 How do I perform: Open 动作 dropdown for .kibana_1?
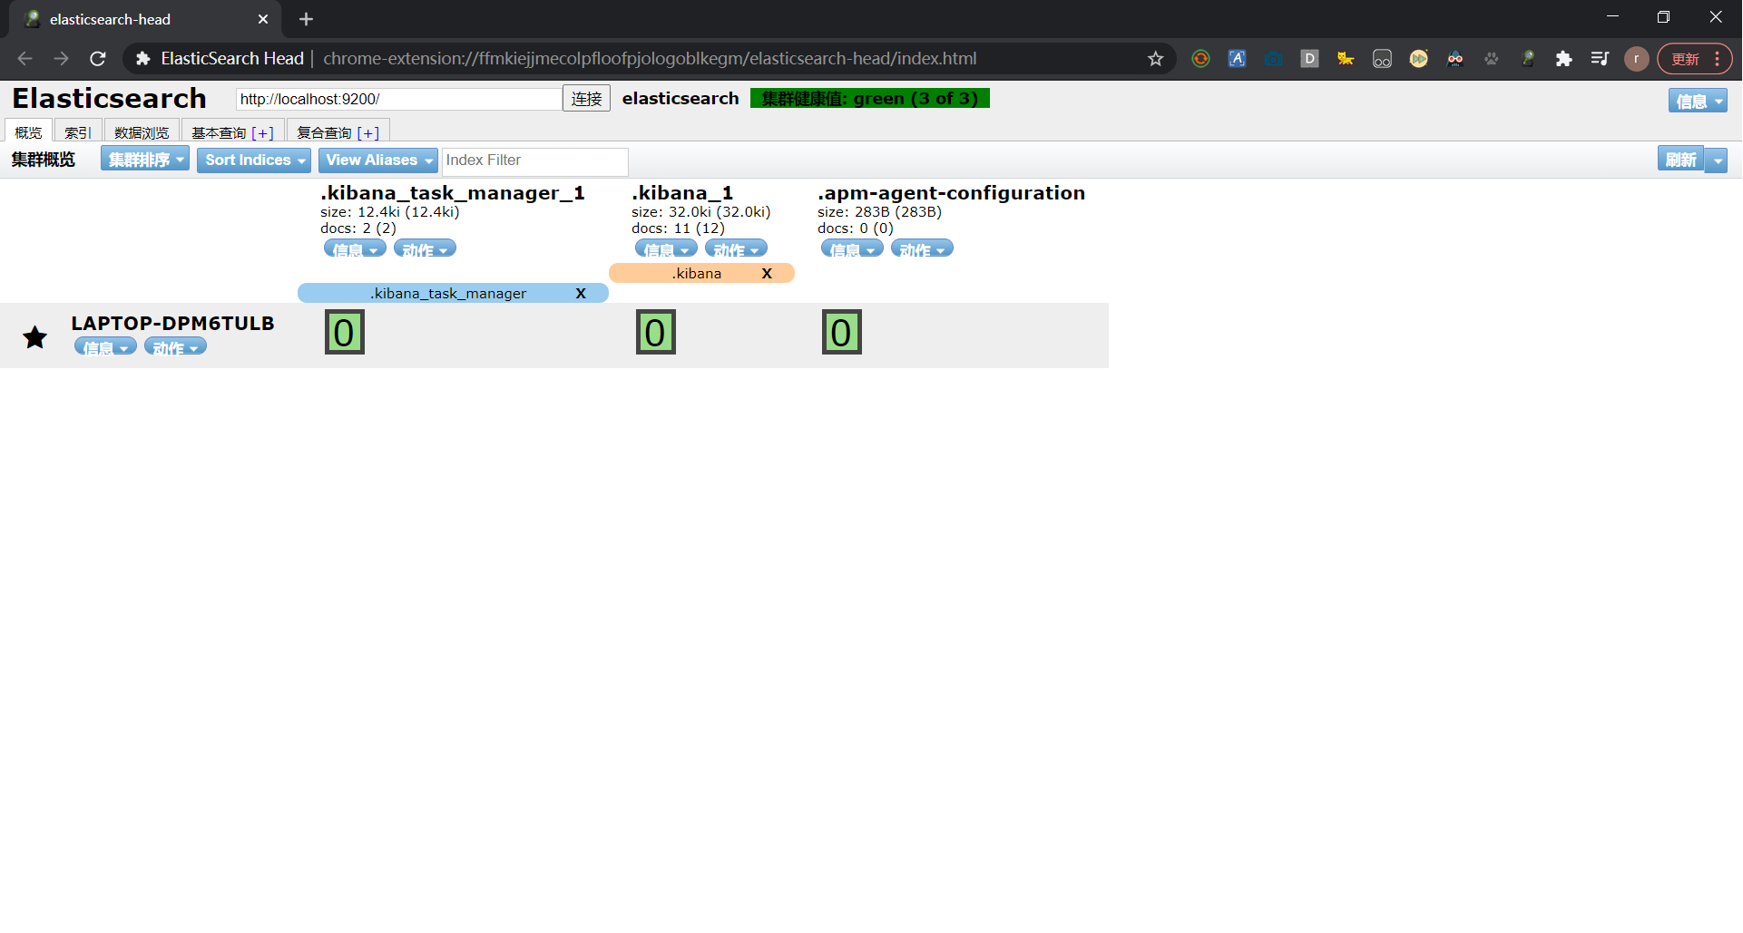(x=736, y=248)
